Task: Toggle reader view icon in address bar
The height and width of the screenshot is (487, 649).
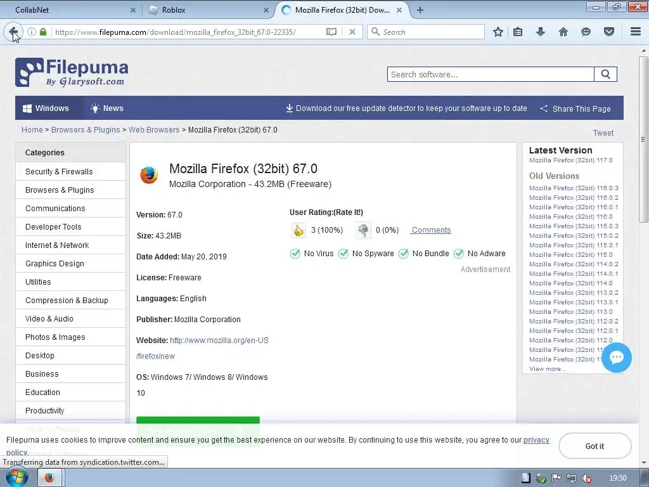Action: (331, 32)
